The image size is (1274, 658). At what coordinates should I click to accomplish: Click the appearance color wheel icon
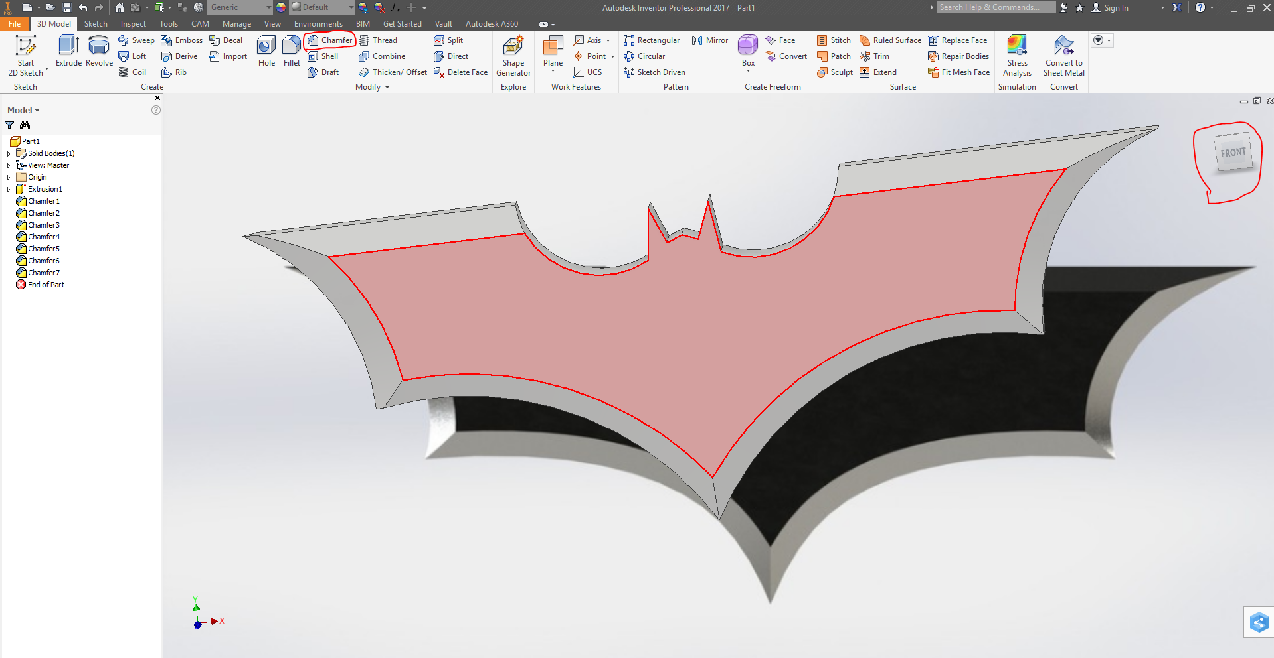point(281,7)
